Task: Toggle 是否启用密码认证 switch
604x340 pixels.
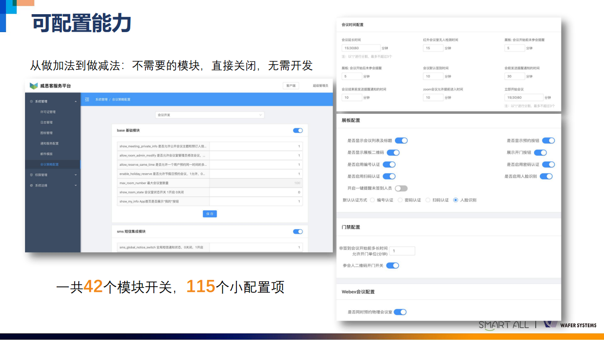Action: click(x=548, y=164)
